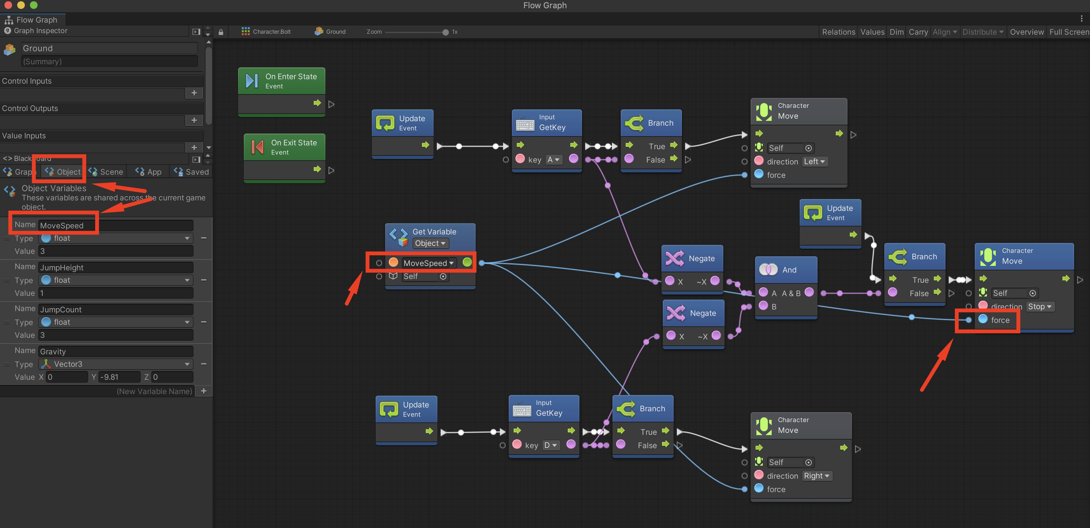Click the Blackboard panel layout icon

tap(196, 159)
